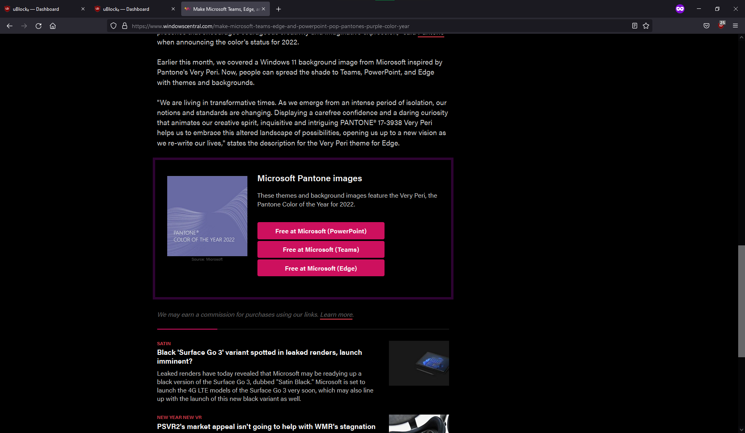Image resolution: width=745 pixels, height=433 pixels.
Task: Bookmark this page with the star icon
Action: click(x=646, y=26)
